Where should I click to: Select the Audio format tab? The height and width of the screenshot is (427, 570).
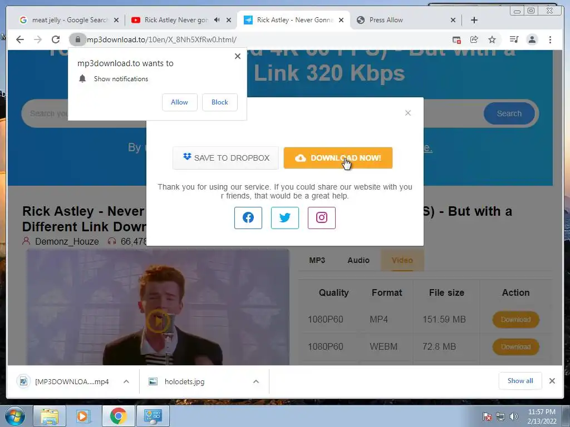(x=358, y=260)
